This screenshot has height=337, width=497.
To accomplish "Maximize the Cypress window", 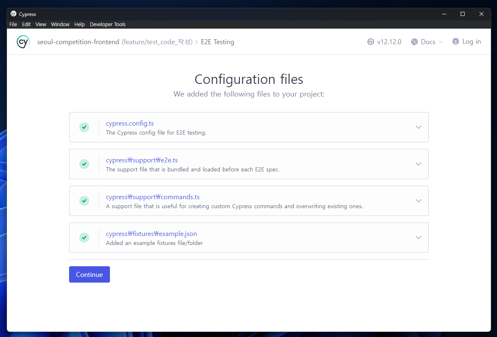I will pos(463,14).
